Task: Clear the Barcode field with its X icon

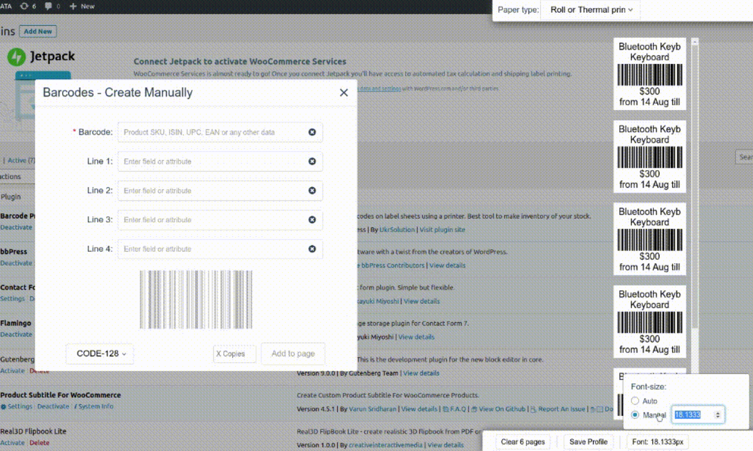Action: pyautogui.click(x=312, y=133)
